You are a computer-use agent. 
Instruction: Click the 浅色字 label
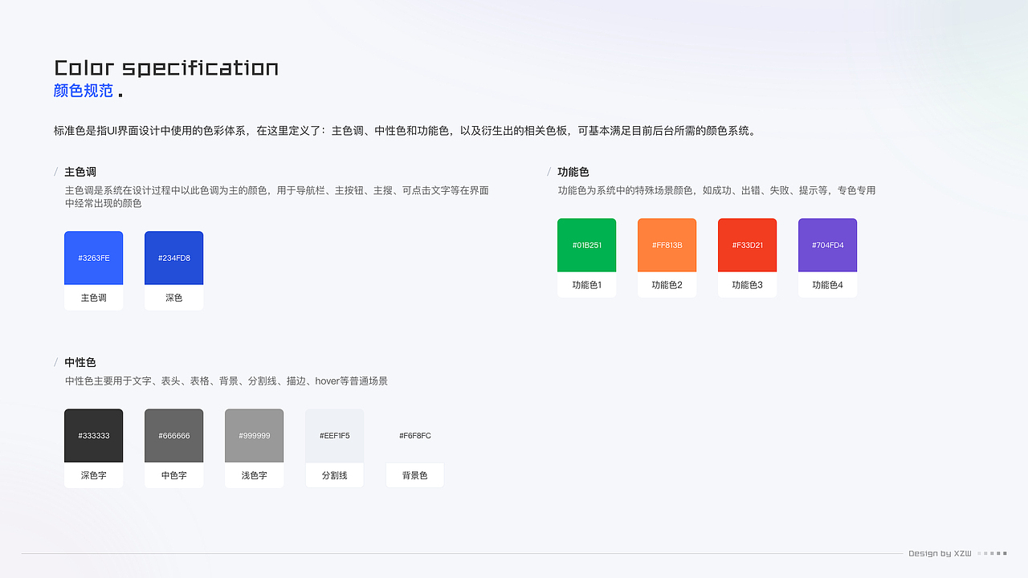point(254,476)
